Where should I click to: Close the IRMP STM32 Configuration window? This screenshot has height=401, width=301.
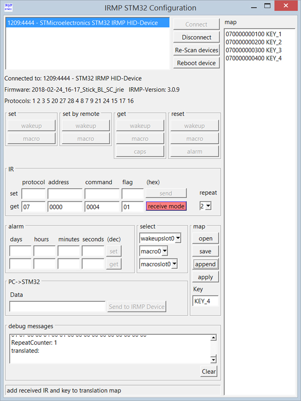pos(286,6)
